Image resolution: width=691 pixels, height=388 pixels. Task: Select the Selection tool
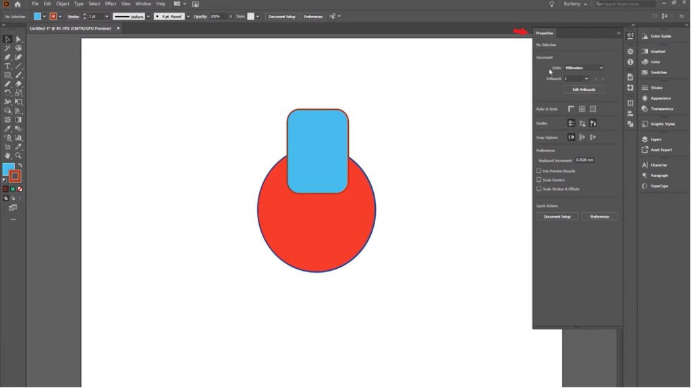[x=7, y=39]
